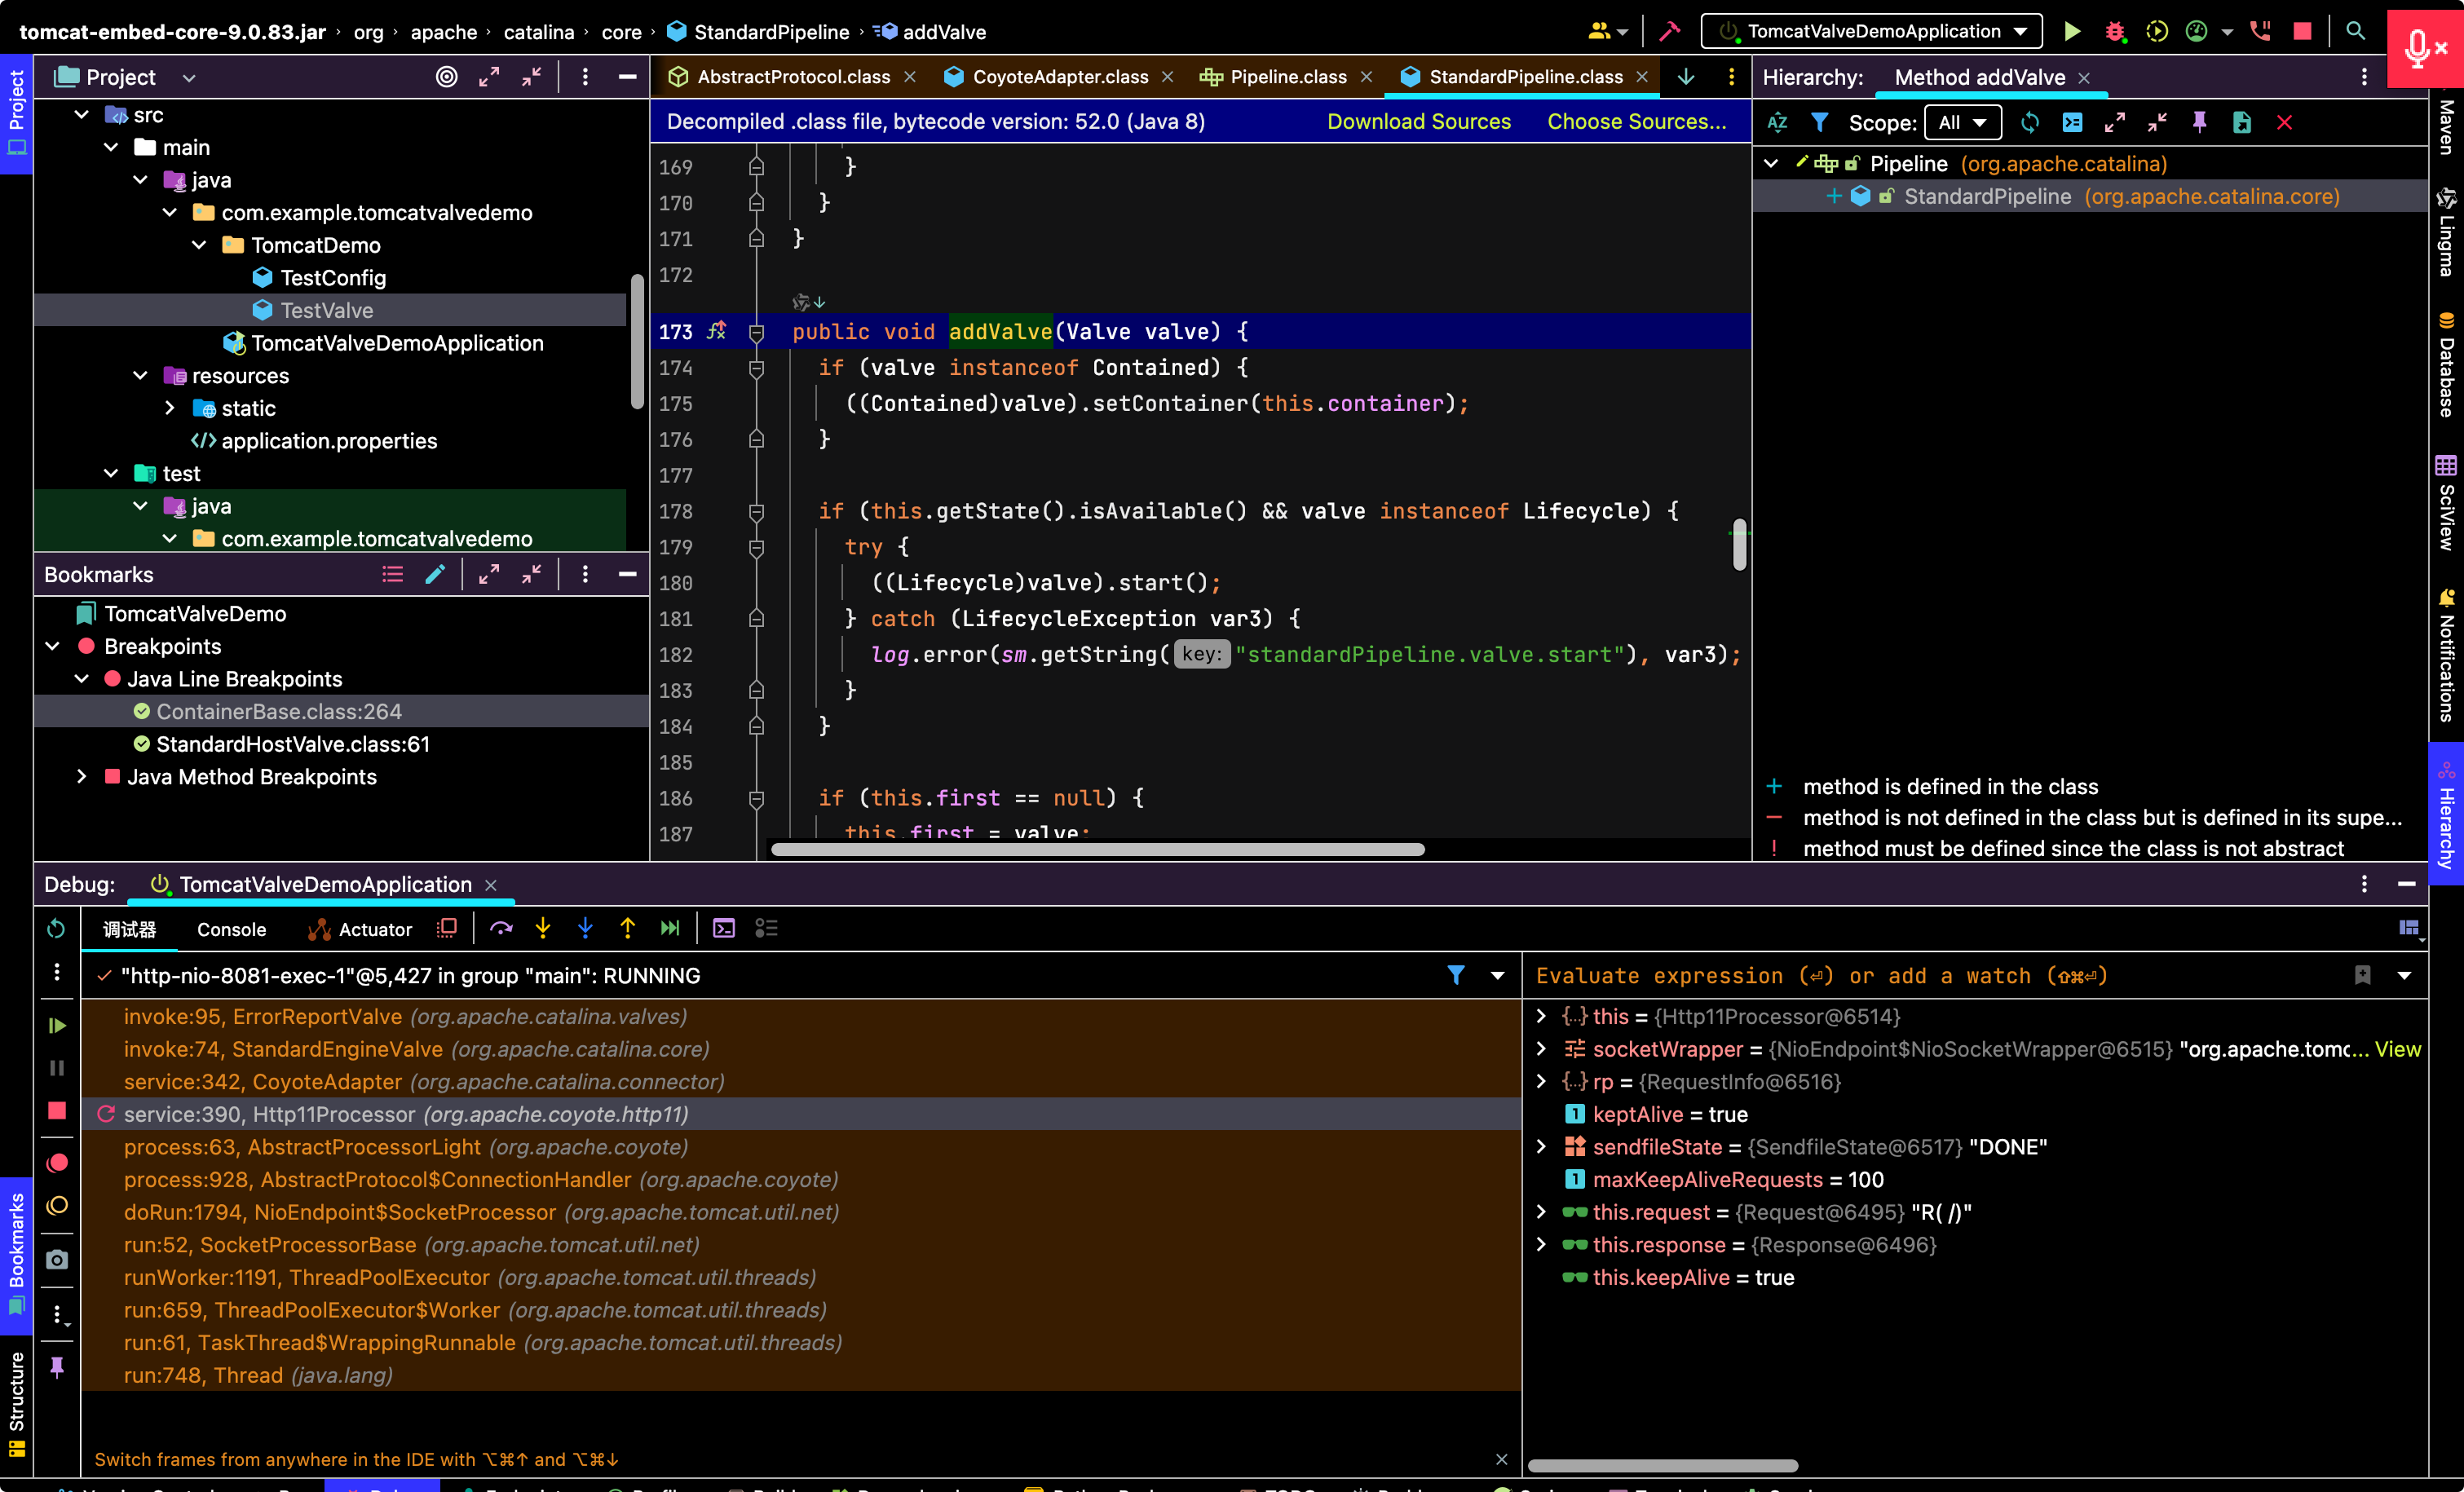Click the Step Into debug icon

[x=543, y=929]
